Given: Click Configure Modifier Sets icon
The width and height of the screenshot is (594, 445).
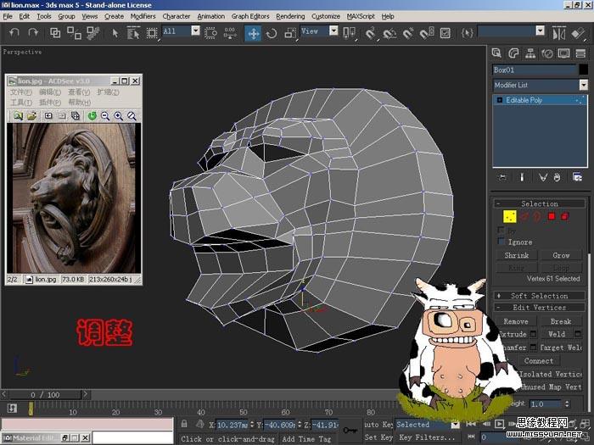Looking at the screenshot, I should pyautogui.click(x=577, y=177).
